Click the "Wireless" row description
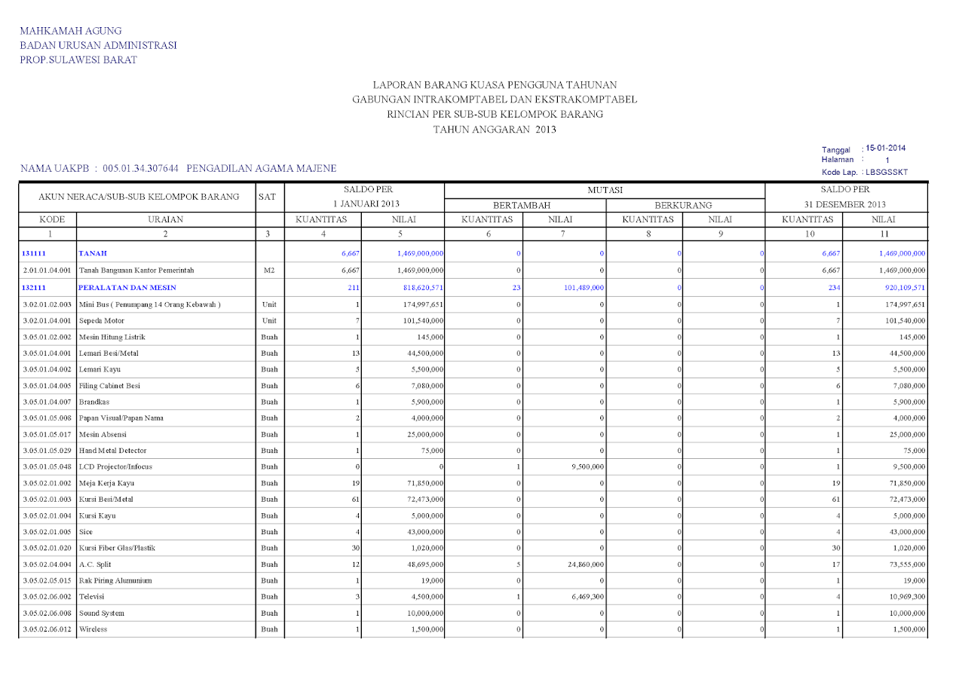 pos(93,629)
